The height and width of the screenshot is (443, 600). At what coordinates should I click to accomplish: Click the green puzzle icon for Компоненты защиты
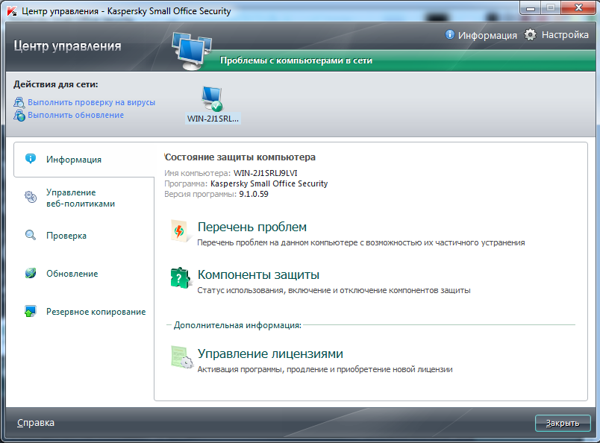click(180, 278)
